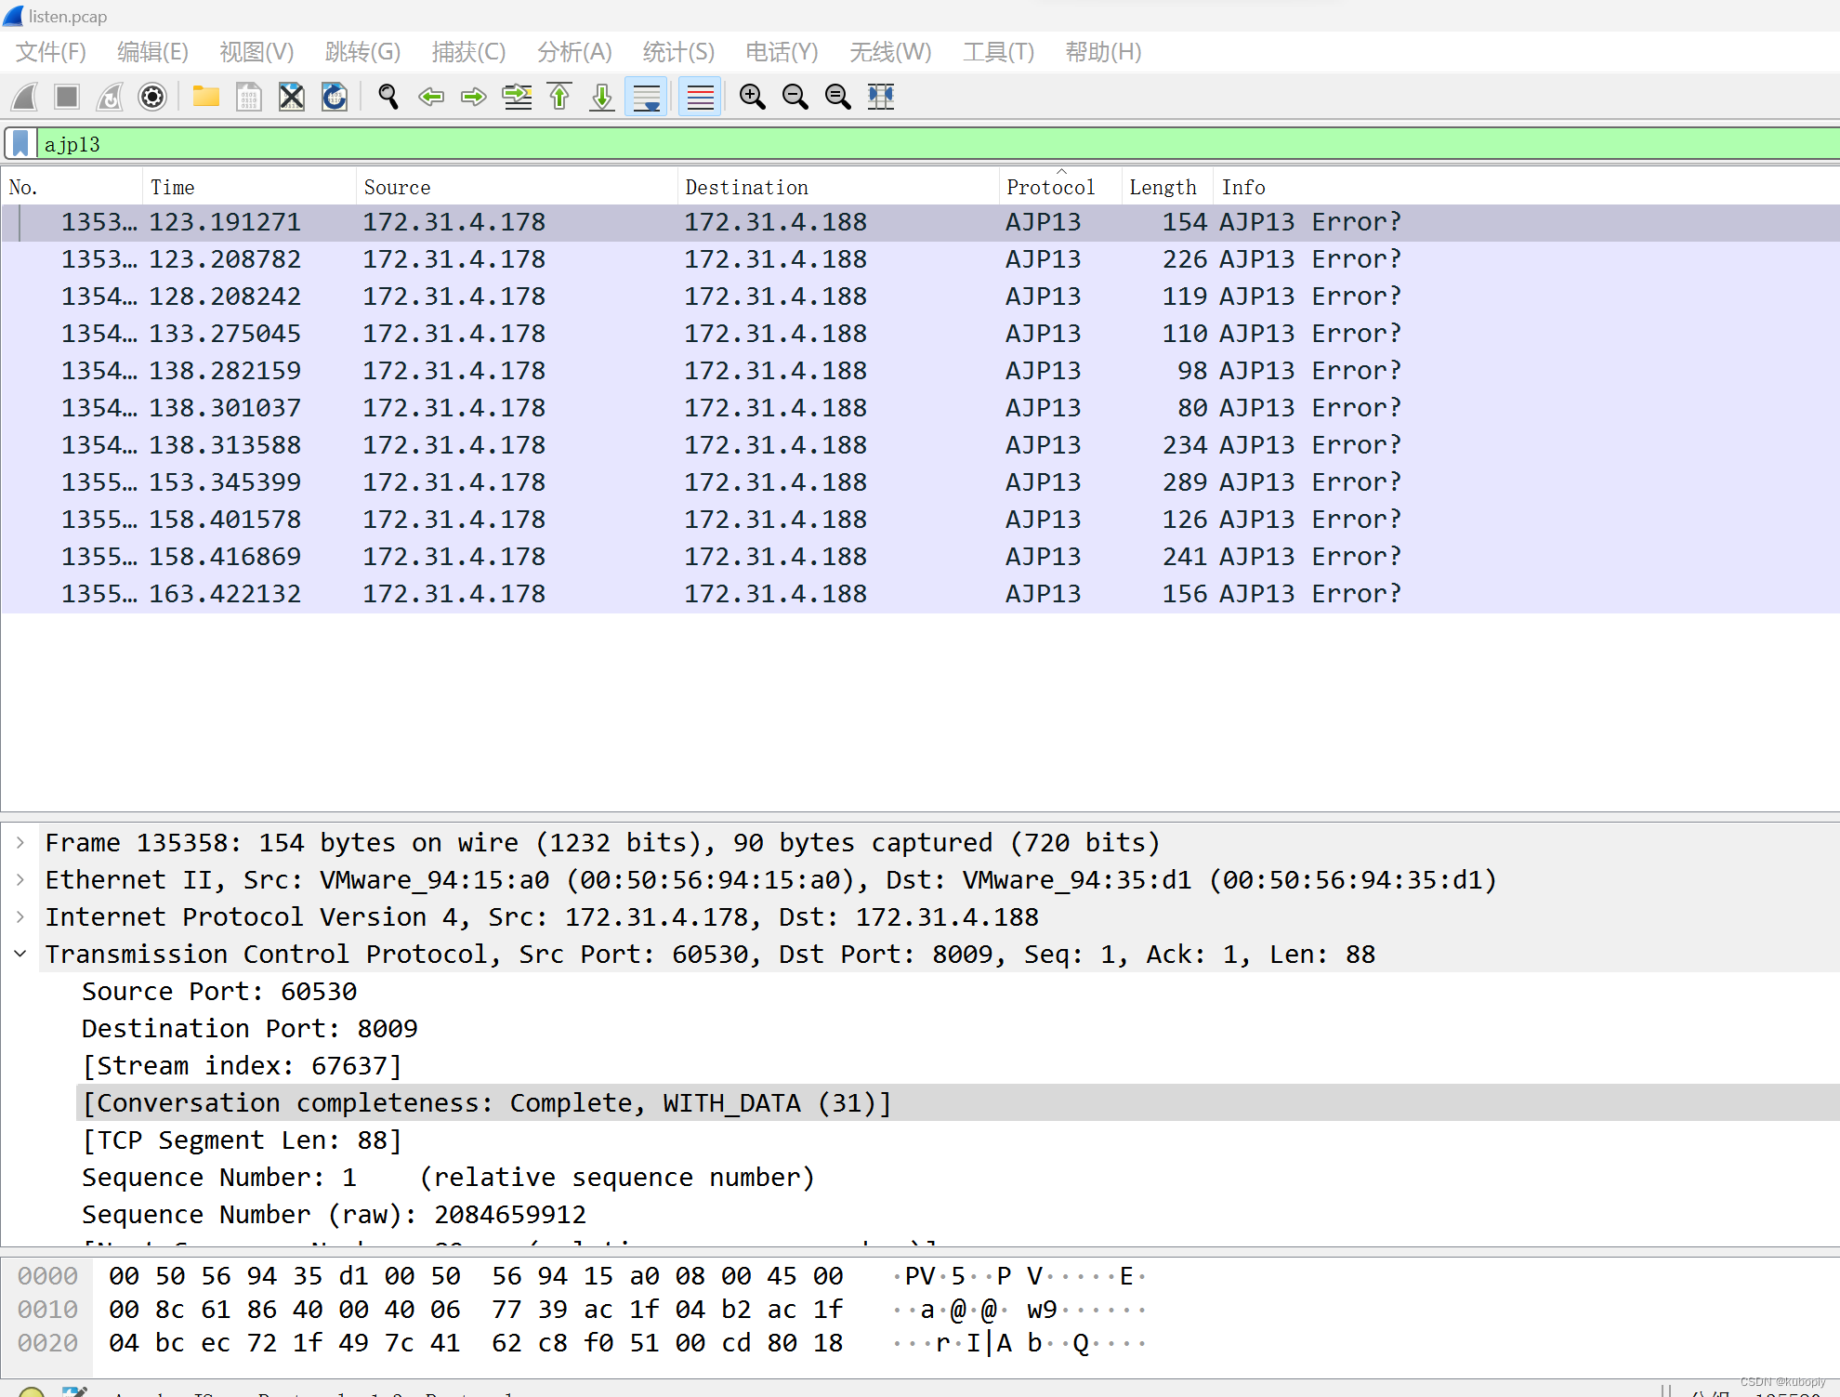Open the 分析(A) menu

[574, 52]
